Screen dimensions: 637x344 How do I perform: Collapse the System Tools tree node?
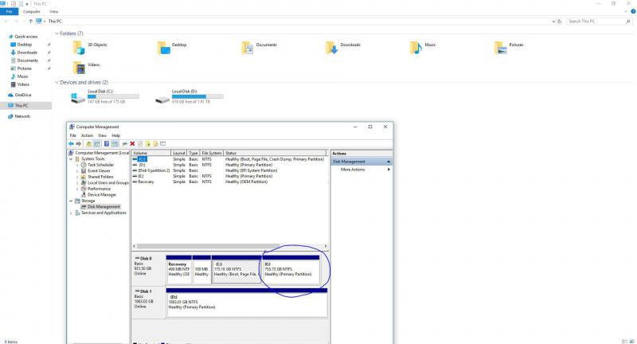(72, 158)
